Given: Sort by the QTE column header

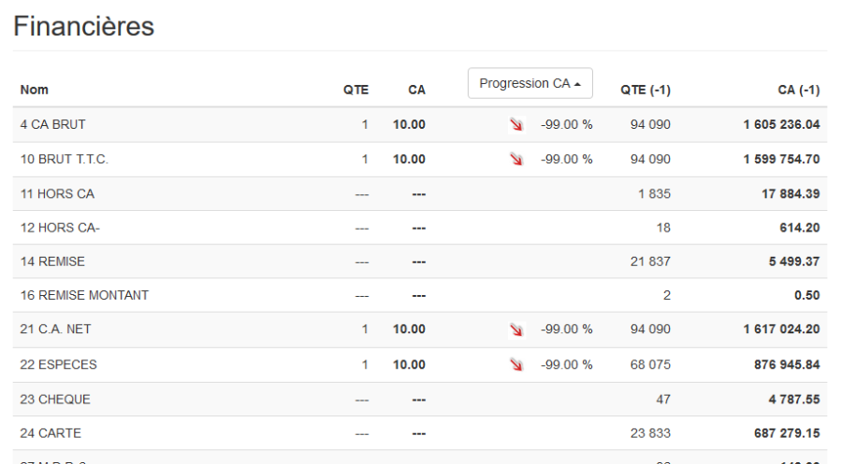Looking at the screenshot, I should pos(356,90).
